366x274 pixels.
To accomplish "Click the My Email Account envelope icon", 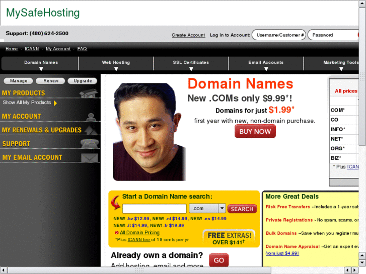I will click(x=90, y=158).
